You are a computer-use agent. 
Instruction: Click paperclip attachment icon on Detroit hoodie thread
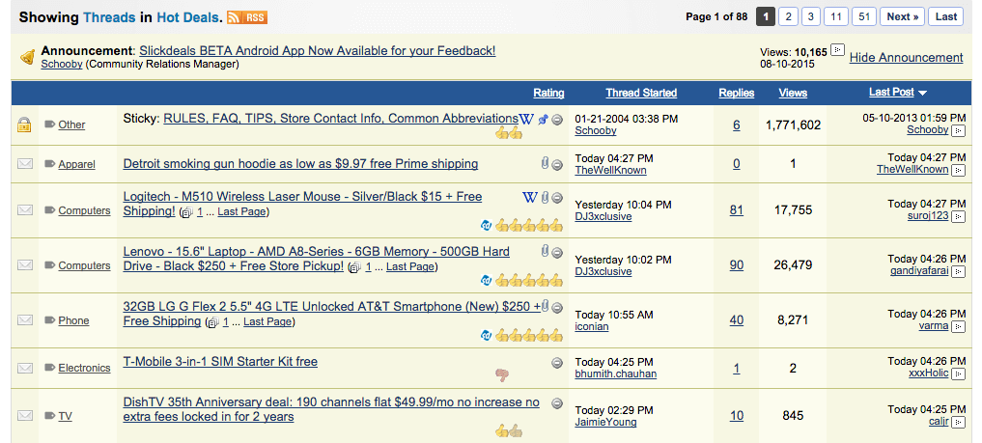545,164
